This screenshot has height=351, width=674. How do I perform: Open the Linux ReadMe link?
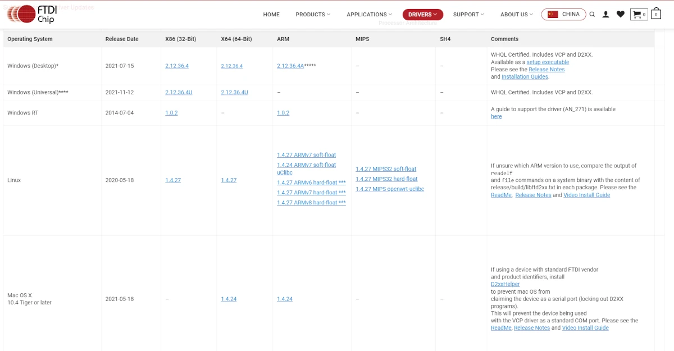click(501, 195)
